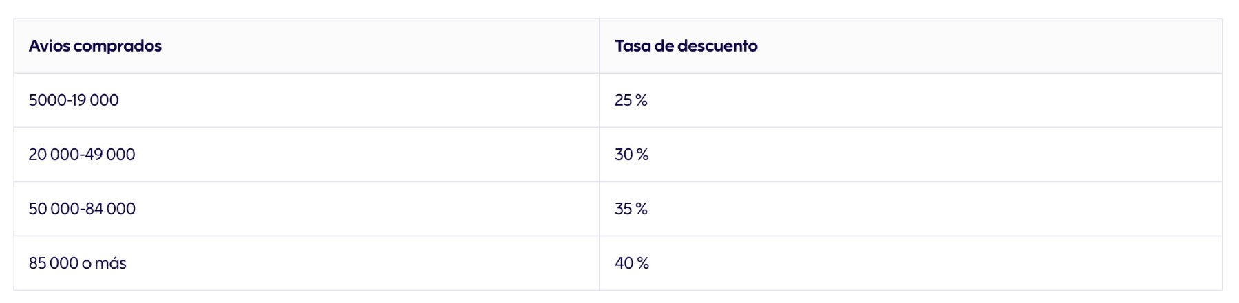
Task: Select the 20 000-49 000 Avios range cell
Action: [x=82, y=155]
